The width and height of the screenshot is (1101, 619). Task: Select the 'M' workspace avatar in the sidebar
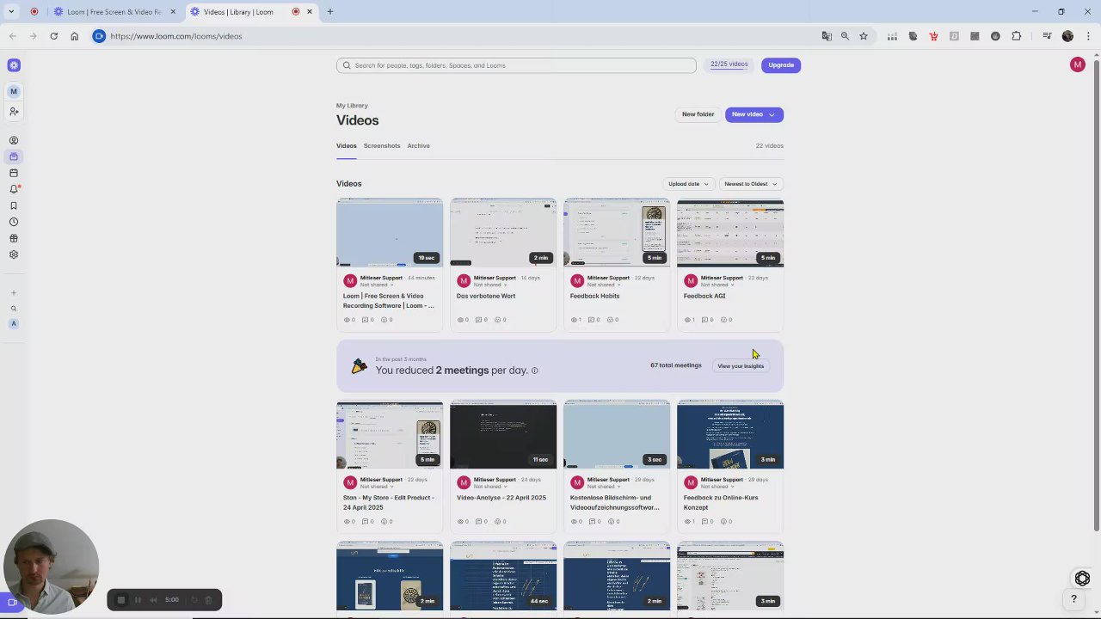[x=14, y=91]
